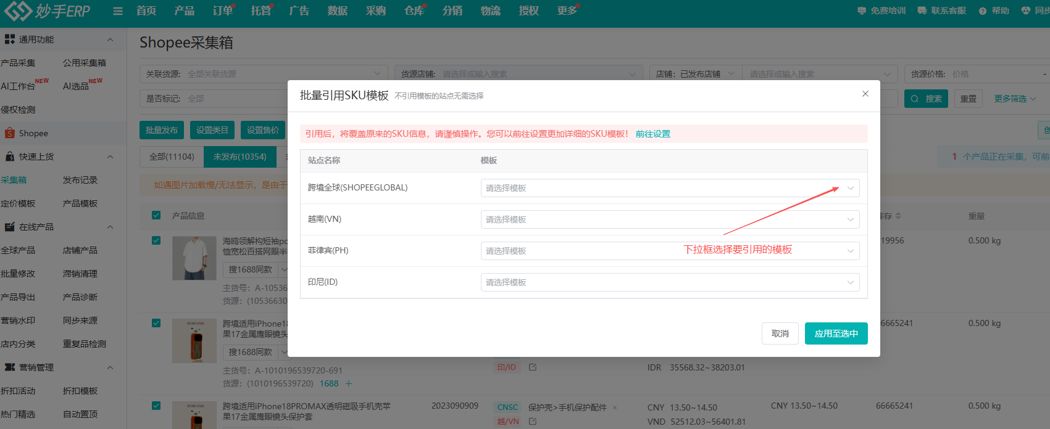This screenshot has height=429, width=1050.
Task: Open 订单 top menu
Action: click(222, 10)
